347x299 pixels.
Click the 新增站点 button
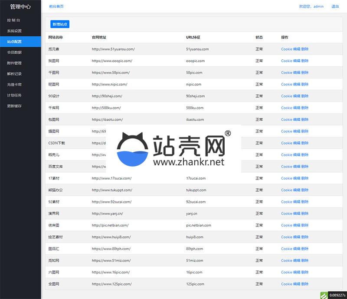(59, 24)
